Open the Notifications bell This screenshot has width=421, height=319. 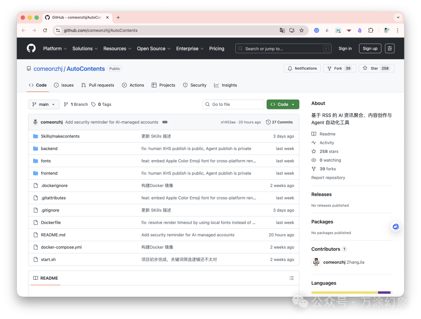290,68
